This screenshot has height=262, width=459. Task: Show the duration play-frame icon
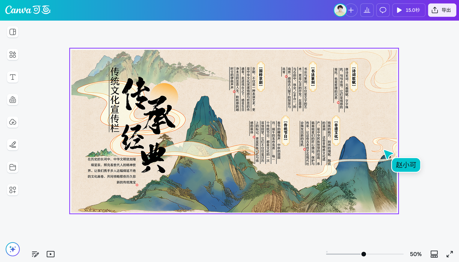(x=51, y=254)
